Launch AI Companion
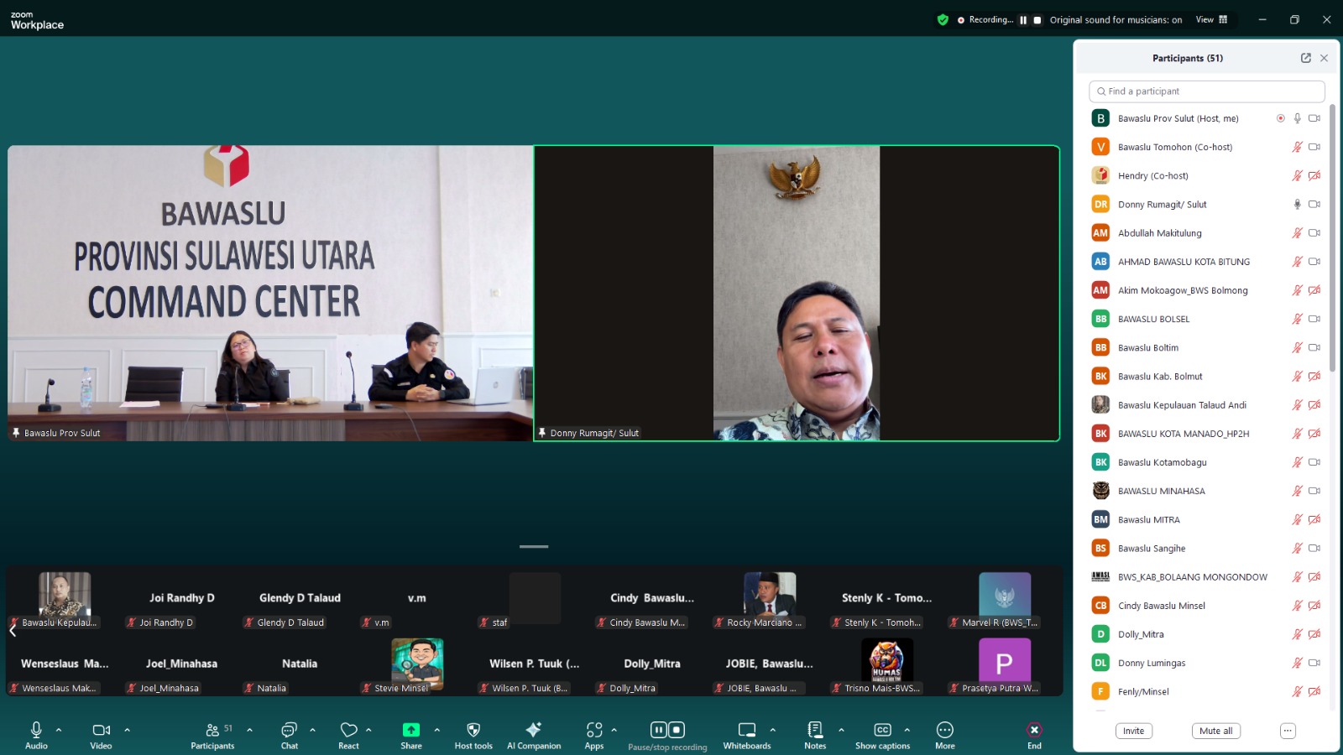This screenshot has width=1343, height=755. coord(534,735)
